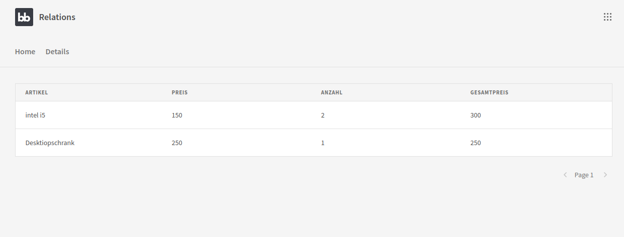Sort by the Preis column header
Screen dimensions: 624x237
179,92
